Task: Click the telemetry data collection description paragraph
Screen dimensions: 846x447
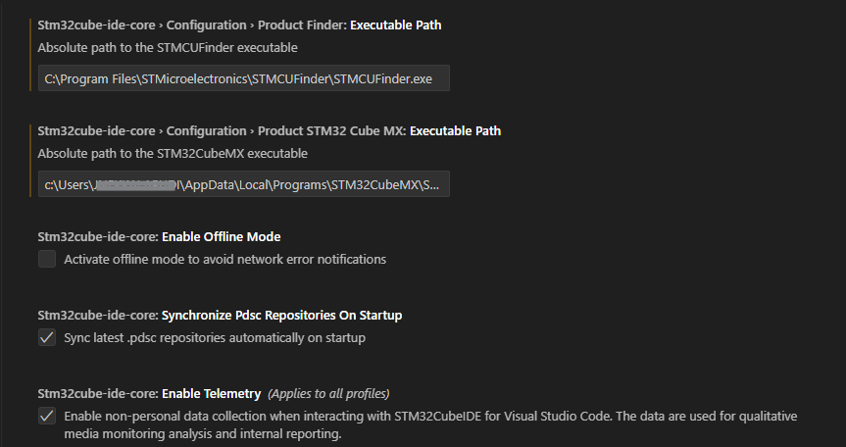Action: (429, 423)
